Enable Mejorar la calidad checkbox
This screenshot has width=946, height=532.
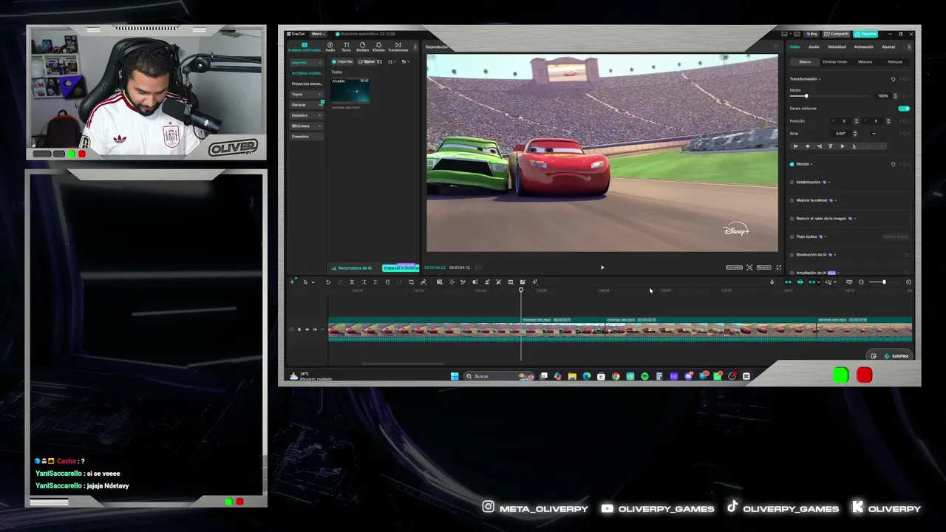tap(792, 200)
